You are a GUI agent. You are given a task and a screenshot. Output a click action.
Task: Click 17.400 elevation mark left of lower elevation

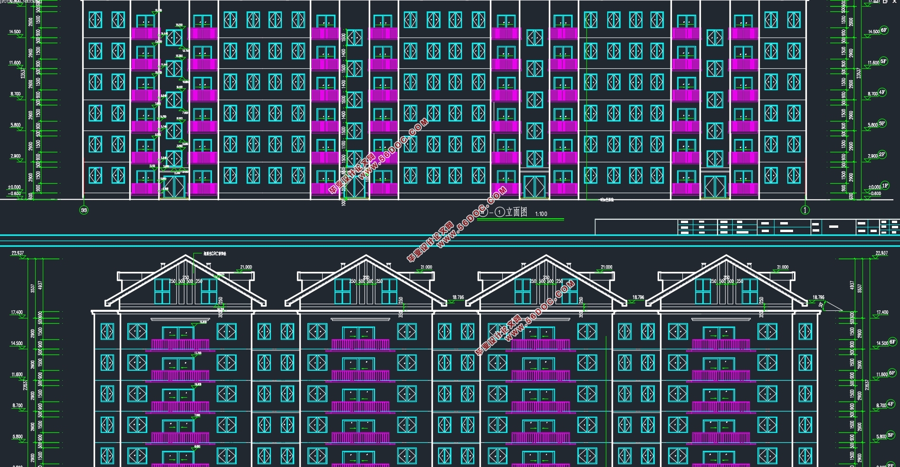(17, 312)
